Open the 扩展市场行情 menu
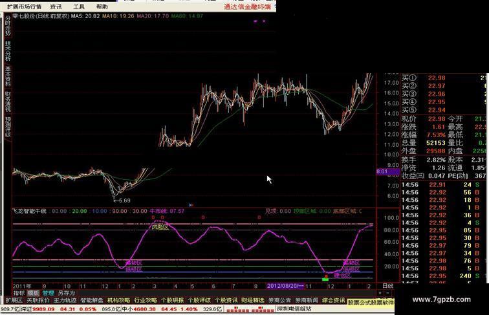 [x=25, y=6]
